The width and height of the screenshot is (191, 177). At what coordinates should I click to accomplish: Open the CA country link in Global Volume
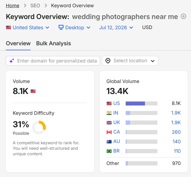[117, 132]
